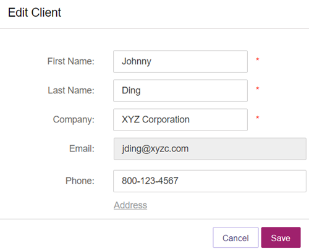This screenshot has height=251, width=309.
Task: Cancel editing the client
Action: point(235,237)
